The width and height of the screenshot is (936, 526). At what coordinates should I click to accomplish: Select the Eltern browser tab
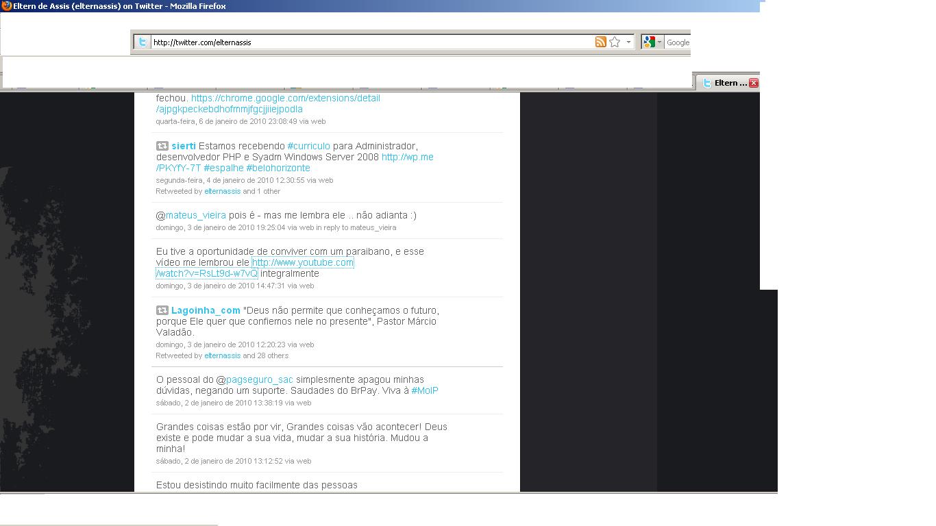(x=728, y=83)
